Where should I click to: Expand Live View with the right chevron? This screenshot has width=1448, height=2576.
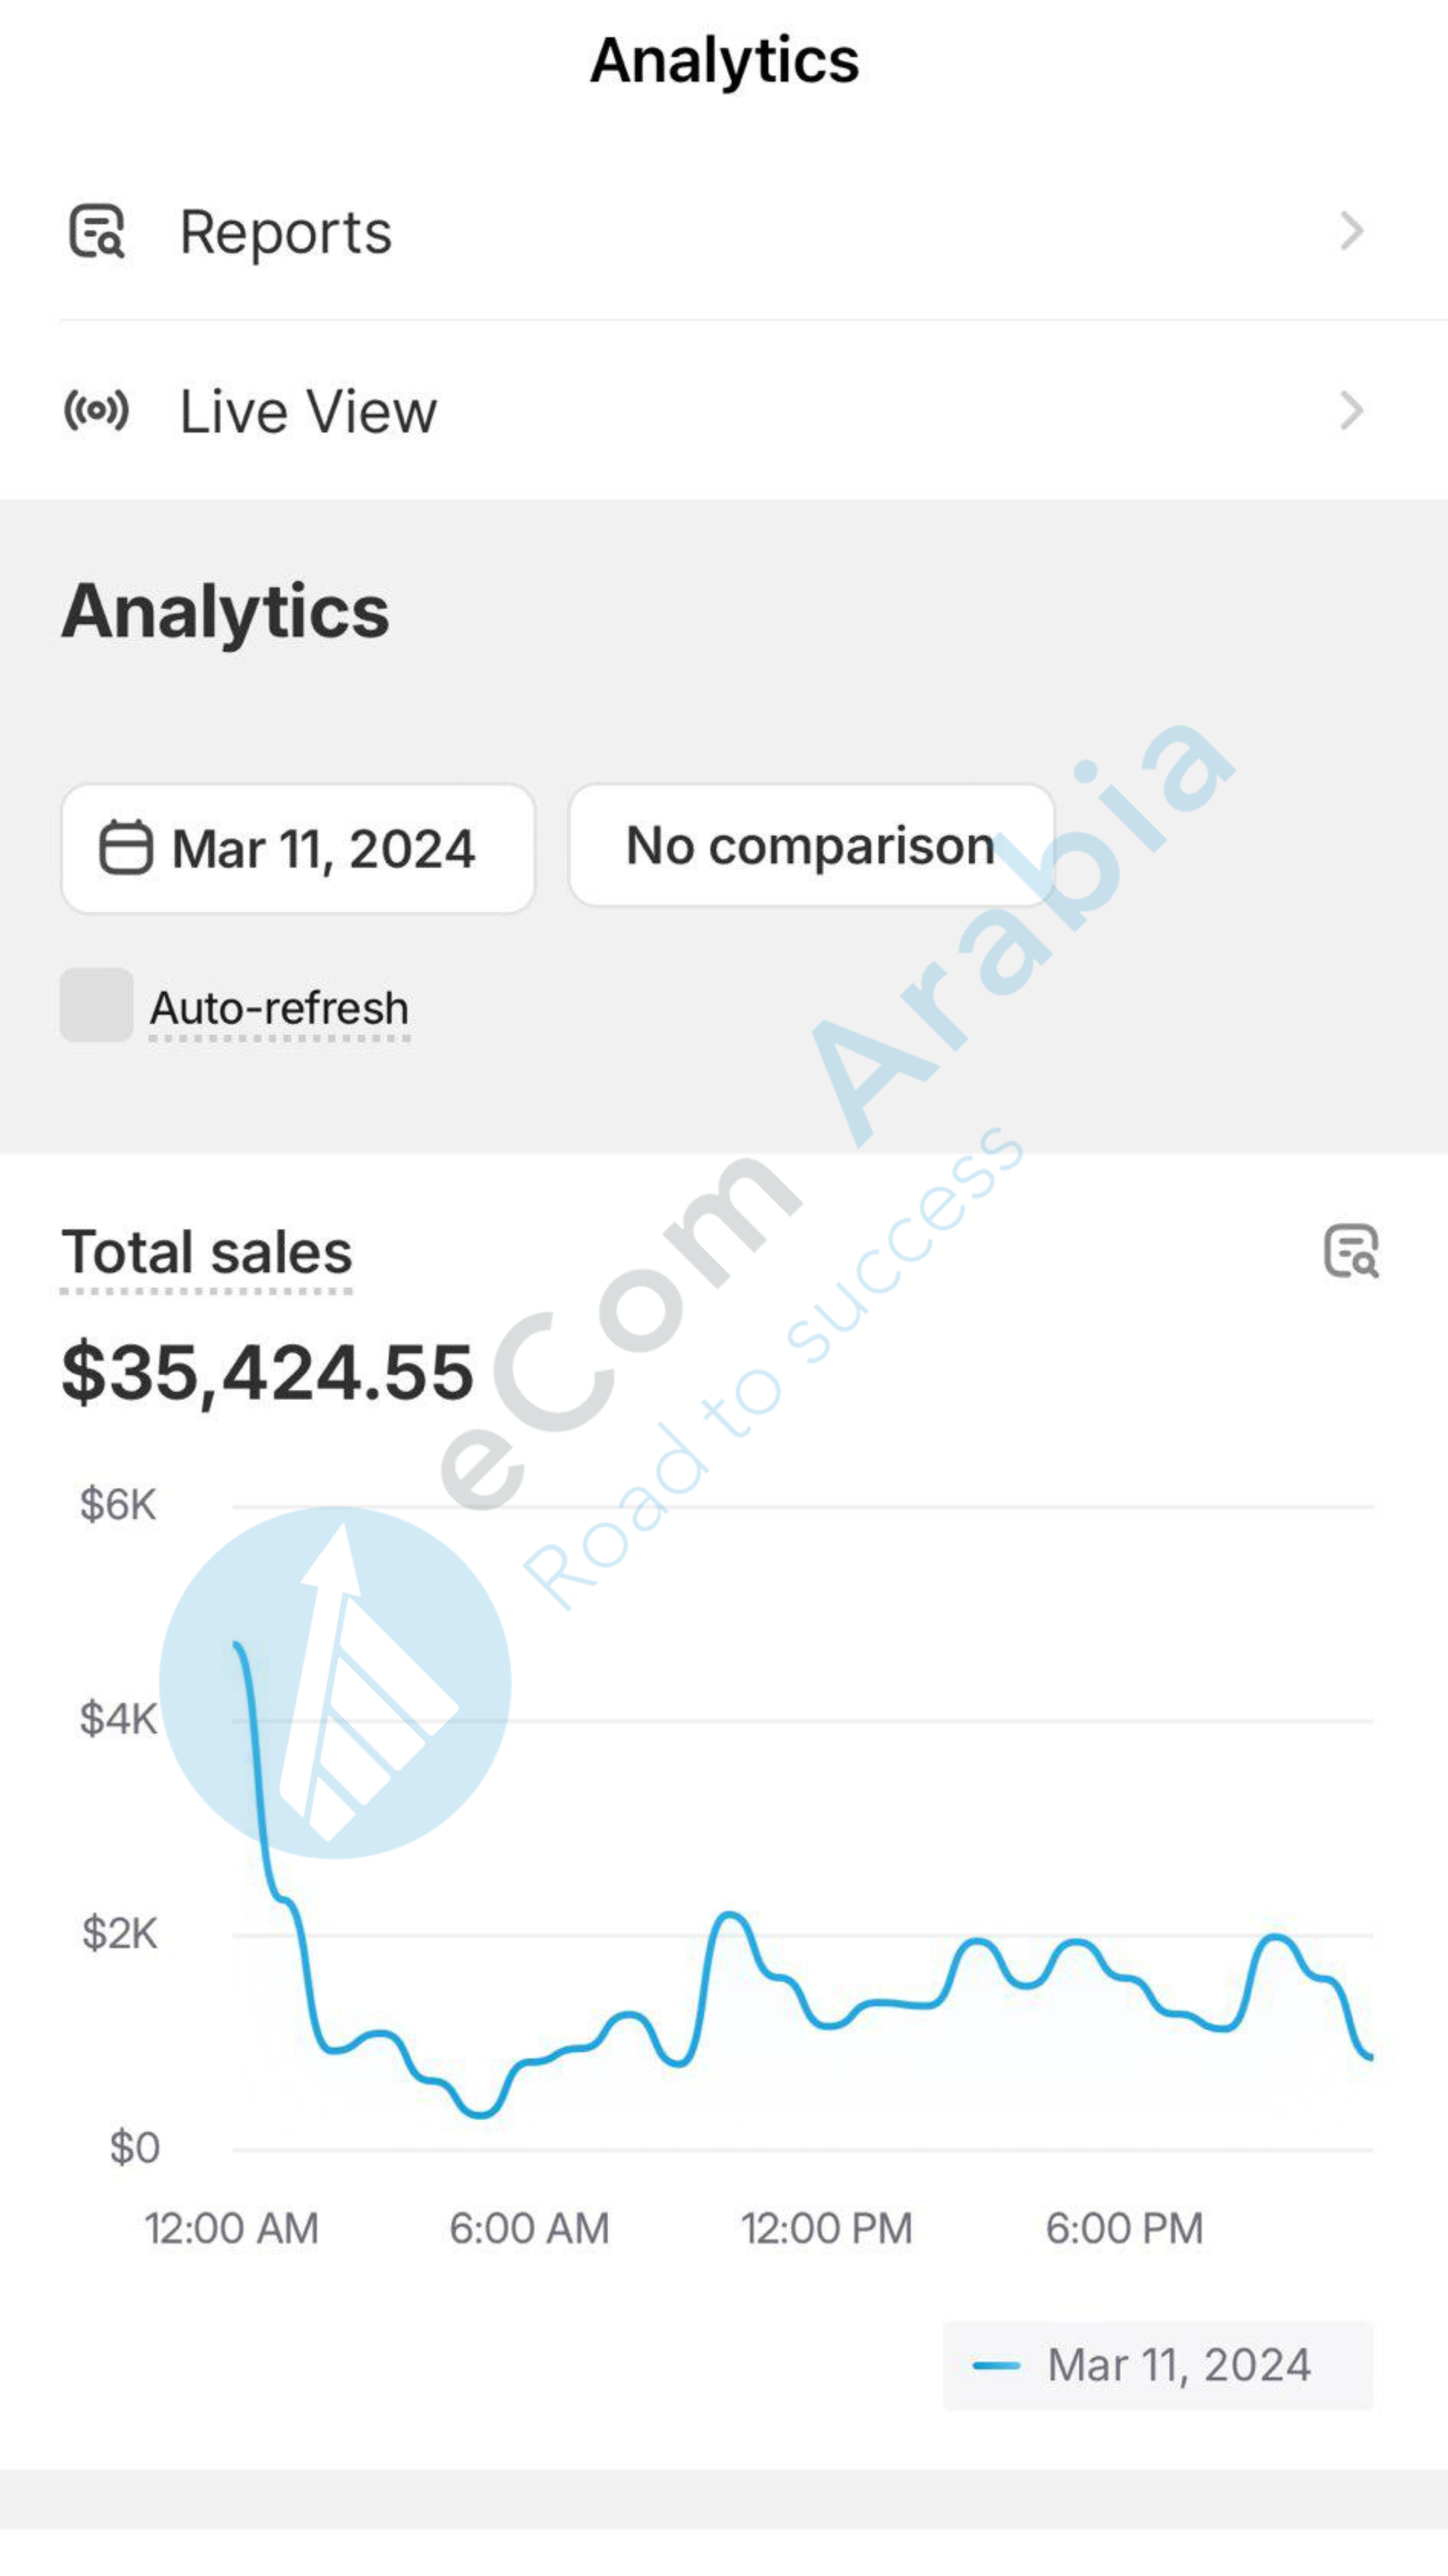(x=1351, y=410)
